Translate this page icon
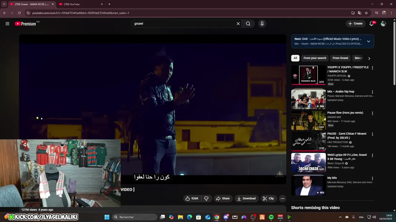 [x=359, y=13]
